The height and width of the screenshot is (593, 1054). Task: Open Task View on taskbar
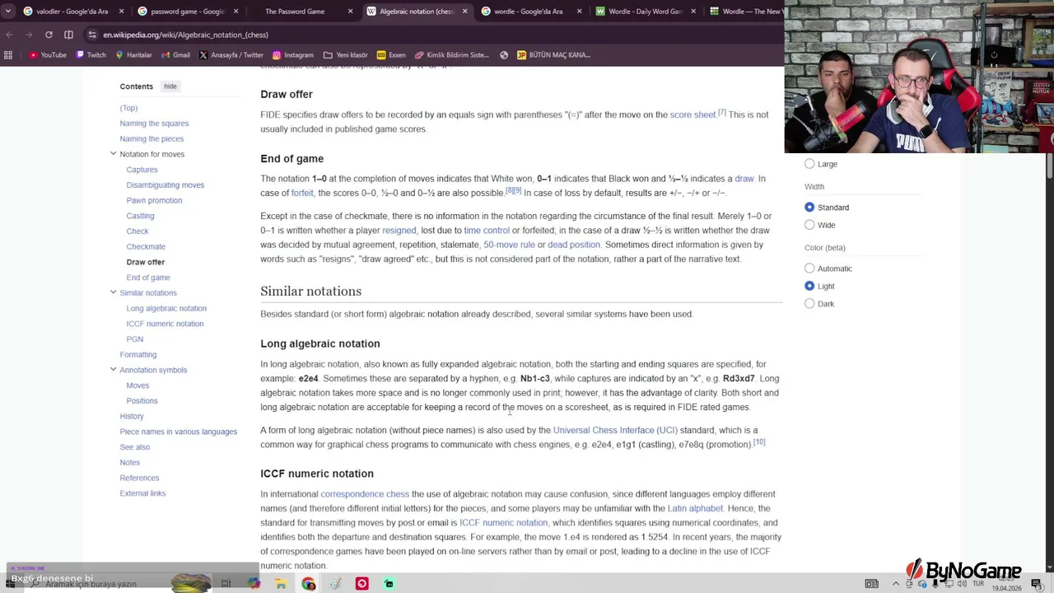click(226, 583)
